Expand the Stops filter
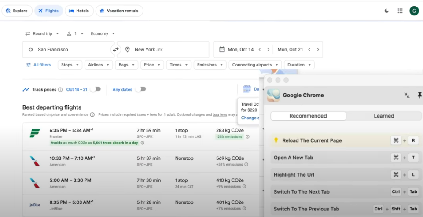The width and height of the screenshot is (423, 217). [70, 65]
